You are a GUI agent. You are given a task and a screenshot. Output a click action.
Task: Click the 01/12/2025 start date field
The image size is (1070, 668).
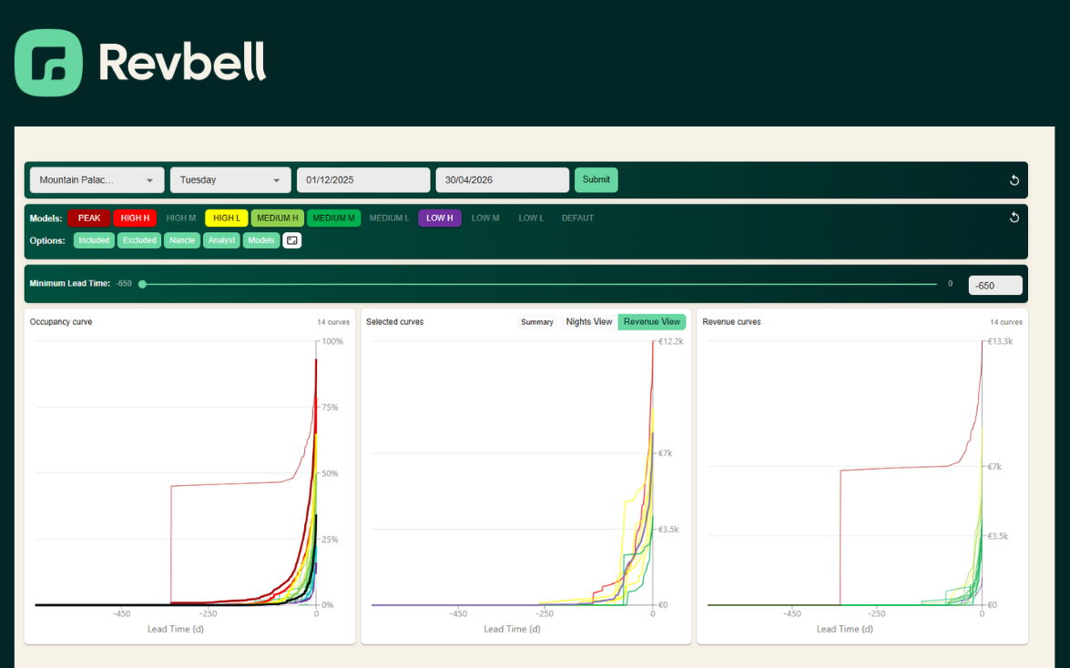point(363,180)
